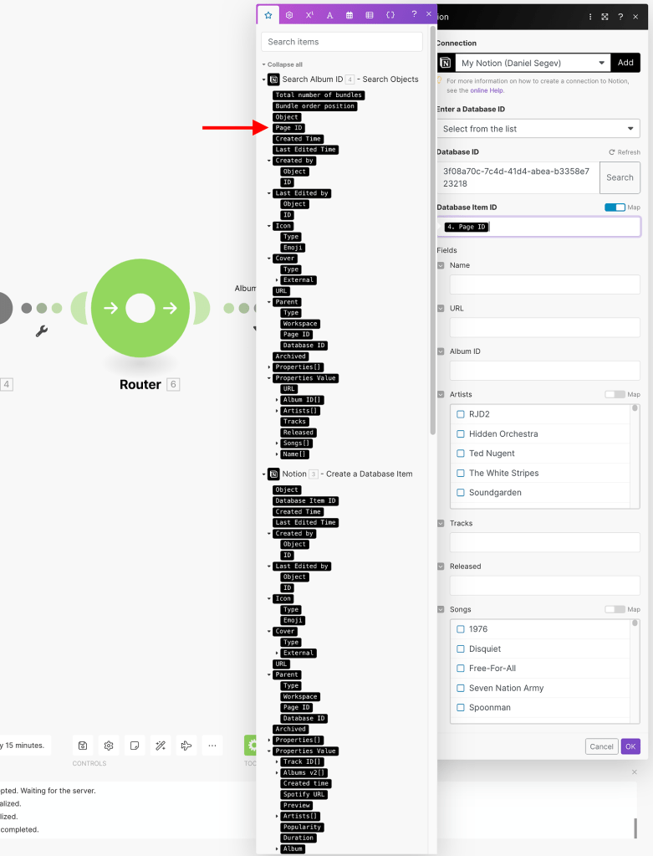Viewport: 653px width, 856px height.
Task: Click the Album ID input field
Action: [544, 371]
